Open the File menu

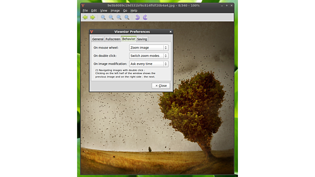click(x=85, y=10)
